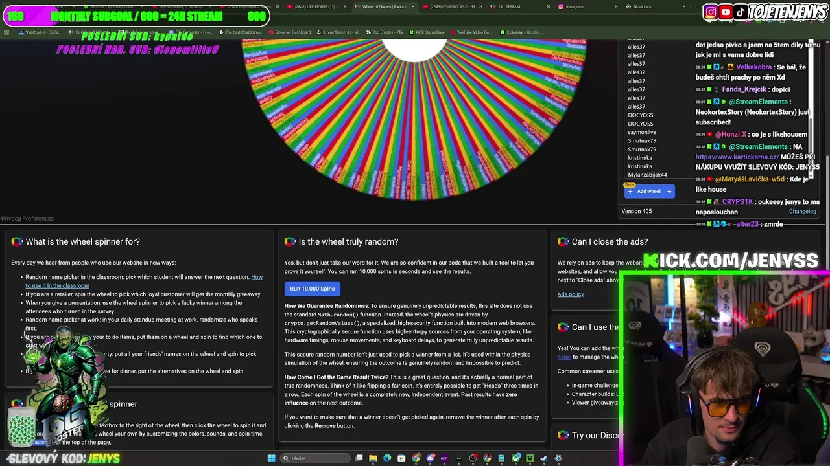Click the logo icon next to 'Can I close the ads?'

tap(563, 241)
